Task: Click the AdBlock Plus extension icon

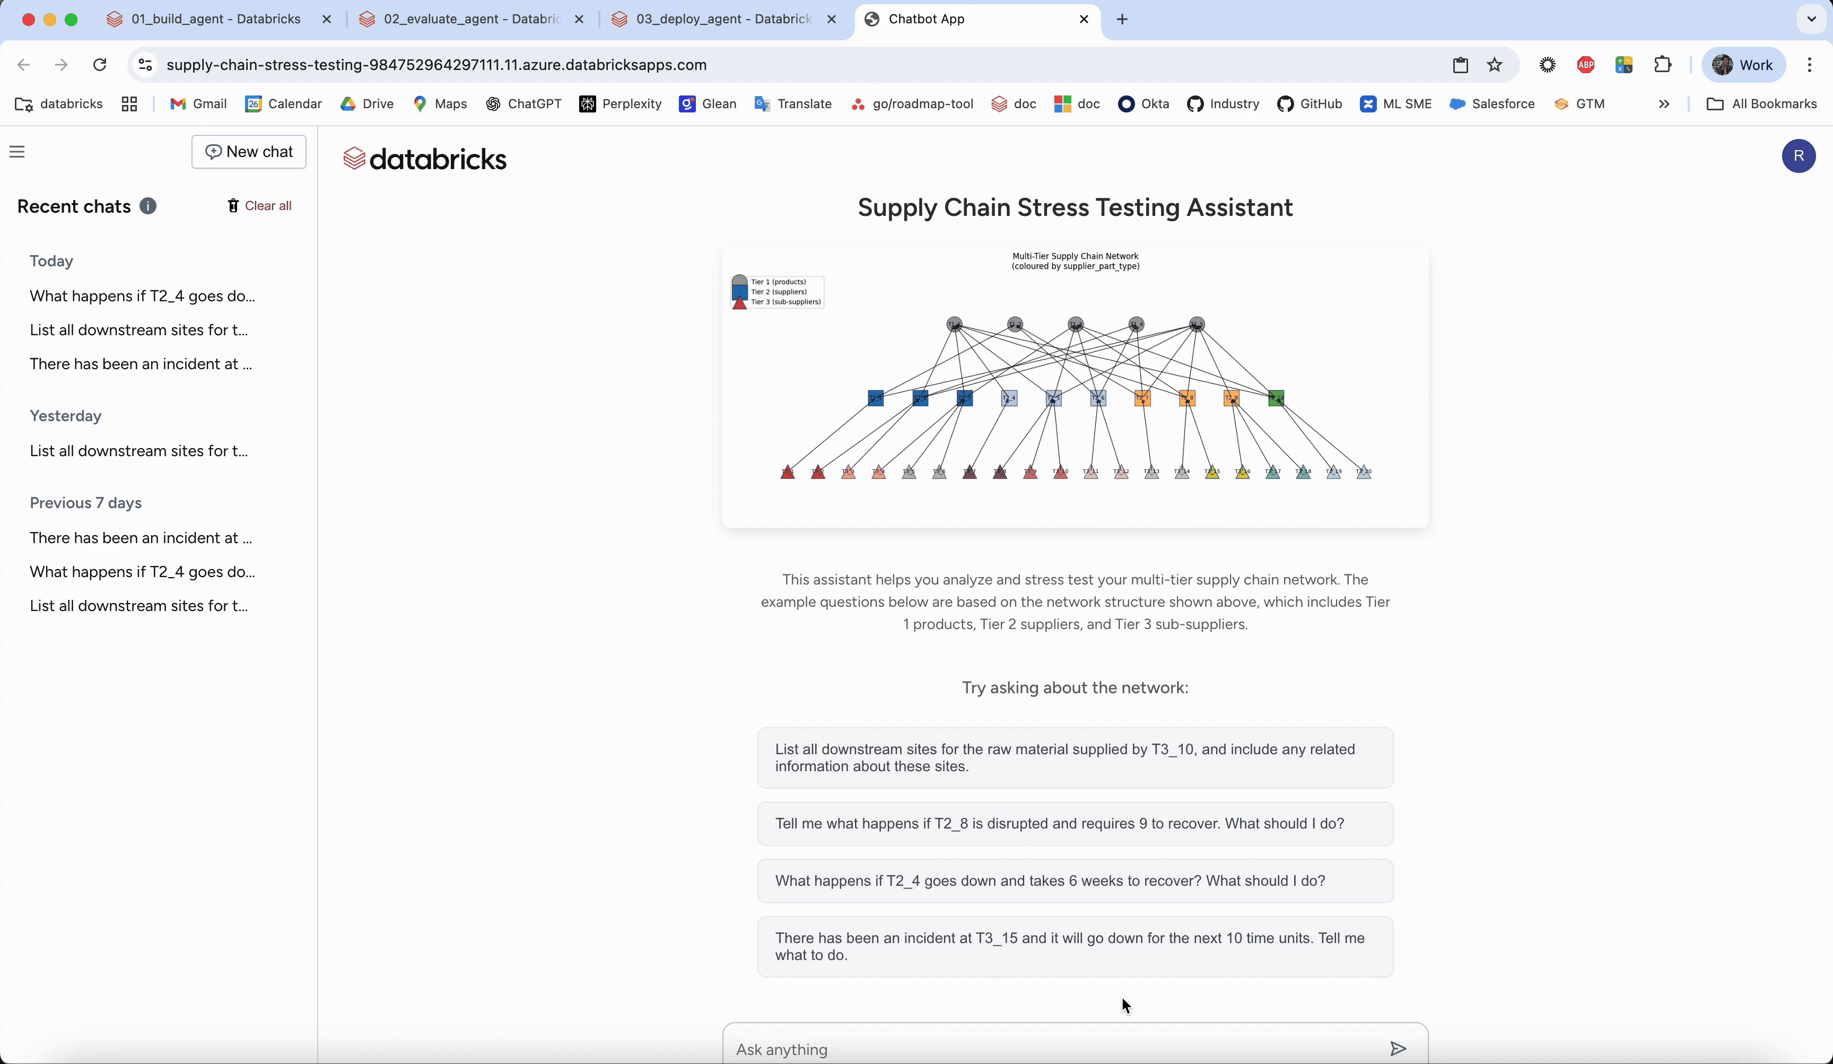Action: (x=1586, y=65)
